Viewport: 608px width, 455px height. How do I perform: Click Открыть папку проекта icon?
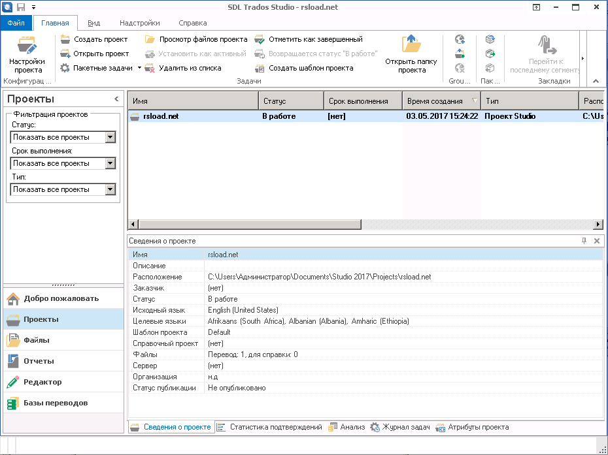point(411,44)
